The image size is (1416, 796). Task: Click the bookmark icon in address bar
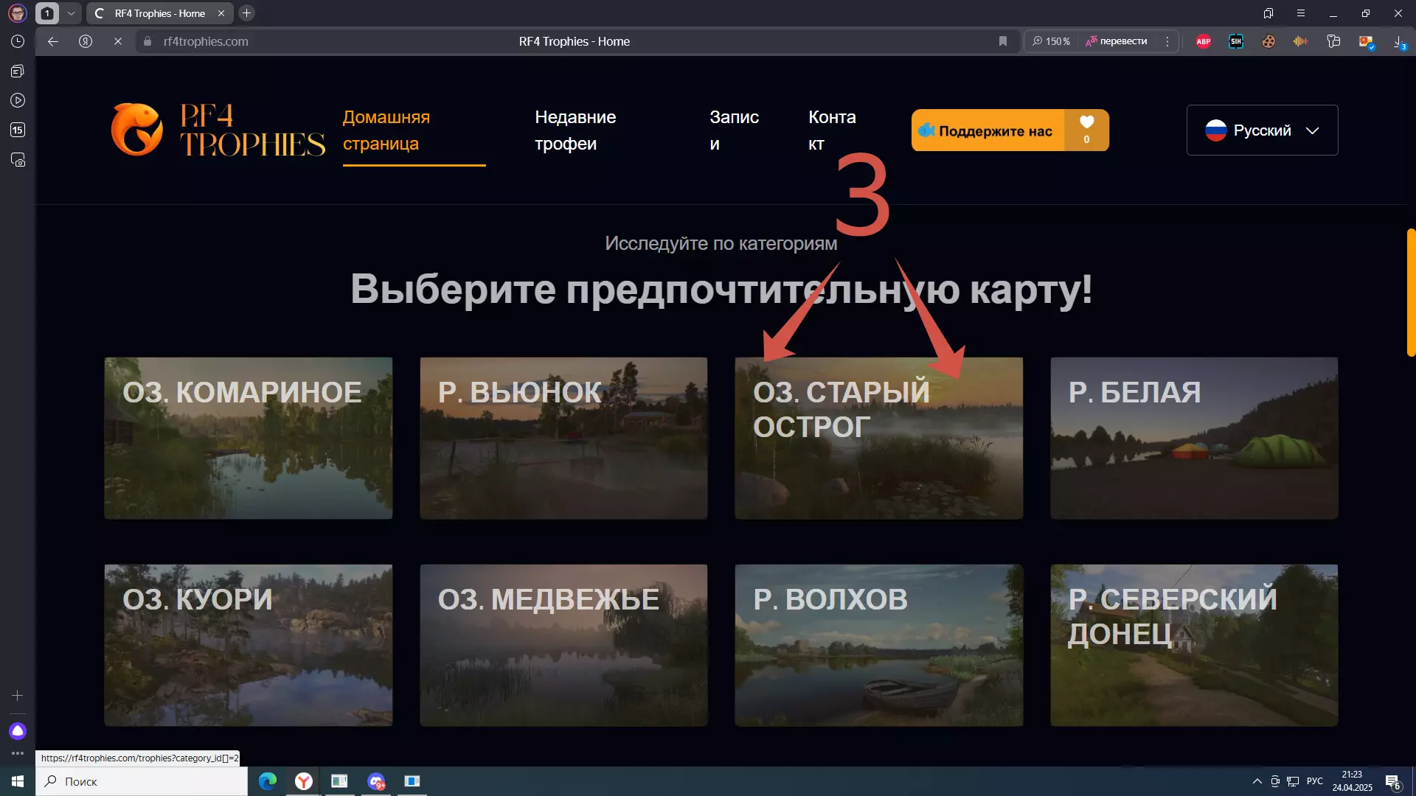[1003, 41]
